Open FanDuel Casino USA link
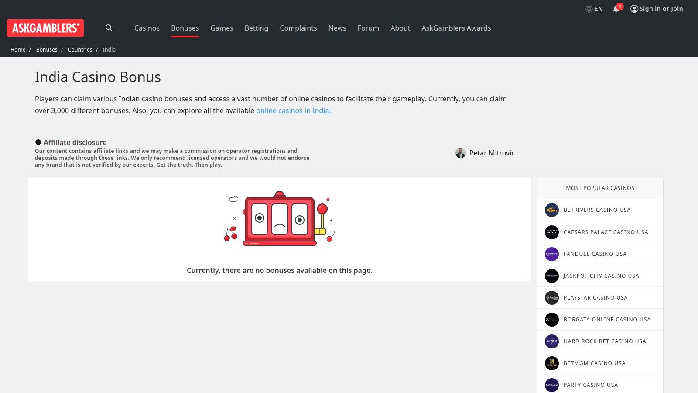The image size is (698, 393). point(595,254)
